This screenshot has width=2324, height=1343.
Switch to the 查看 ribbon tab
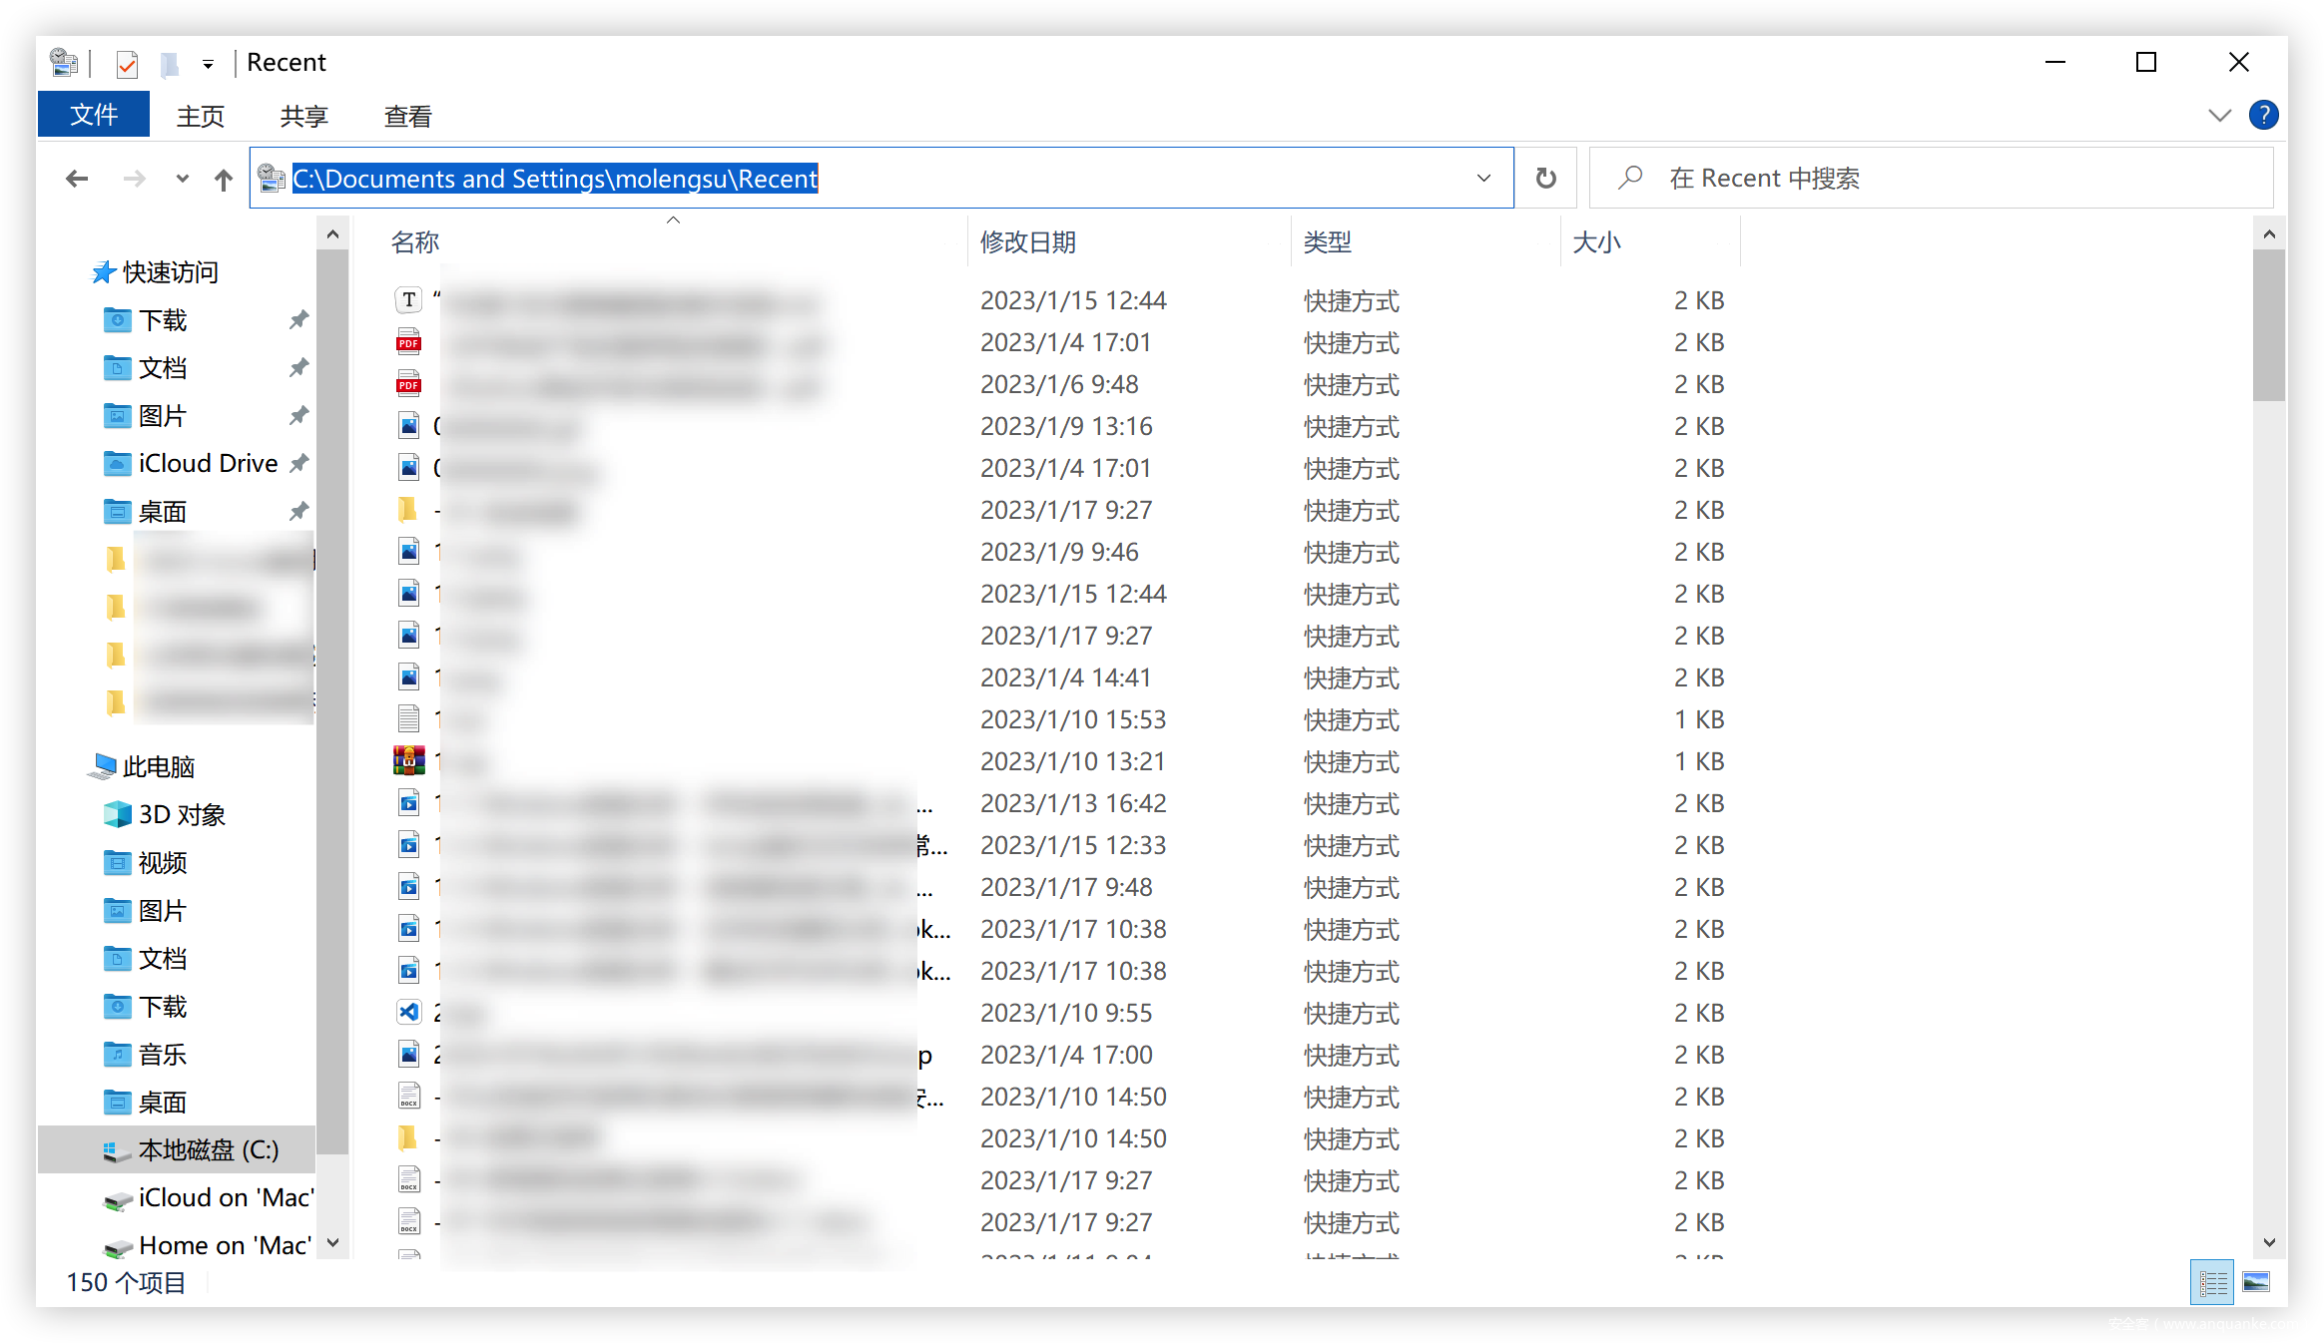407,117
